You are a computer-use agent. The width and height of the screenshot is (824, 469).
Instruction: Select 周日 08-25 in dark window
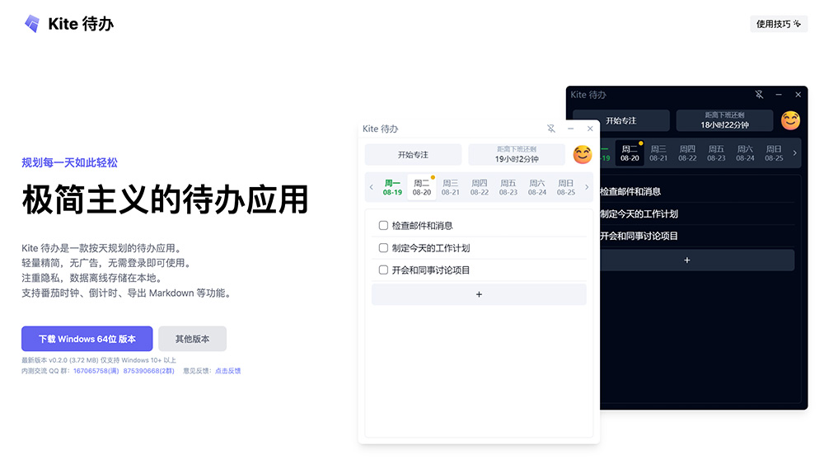tap(774, 153)
